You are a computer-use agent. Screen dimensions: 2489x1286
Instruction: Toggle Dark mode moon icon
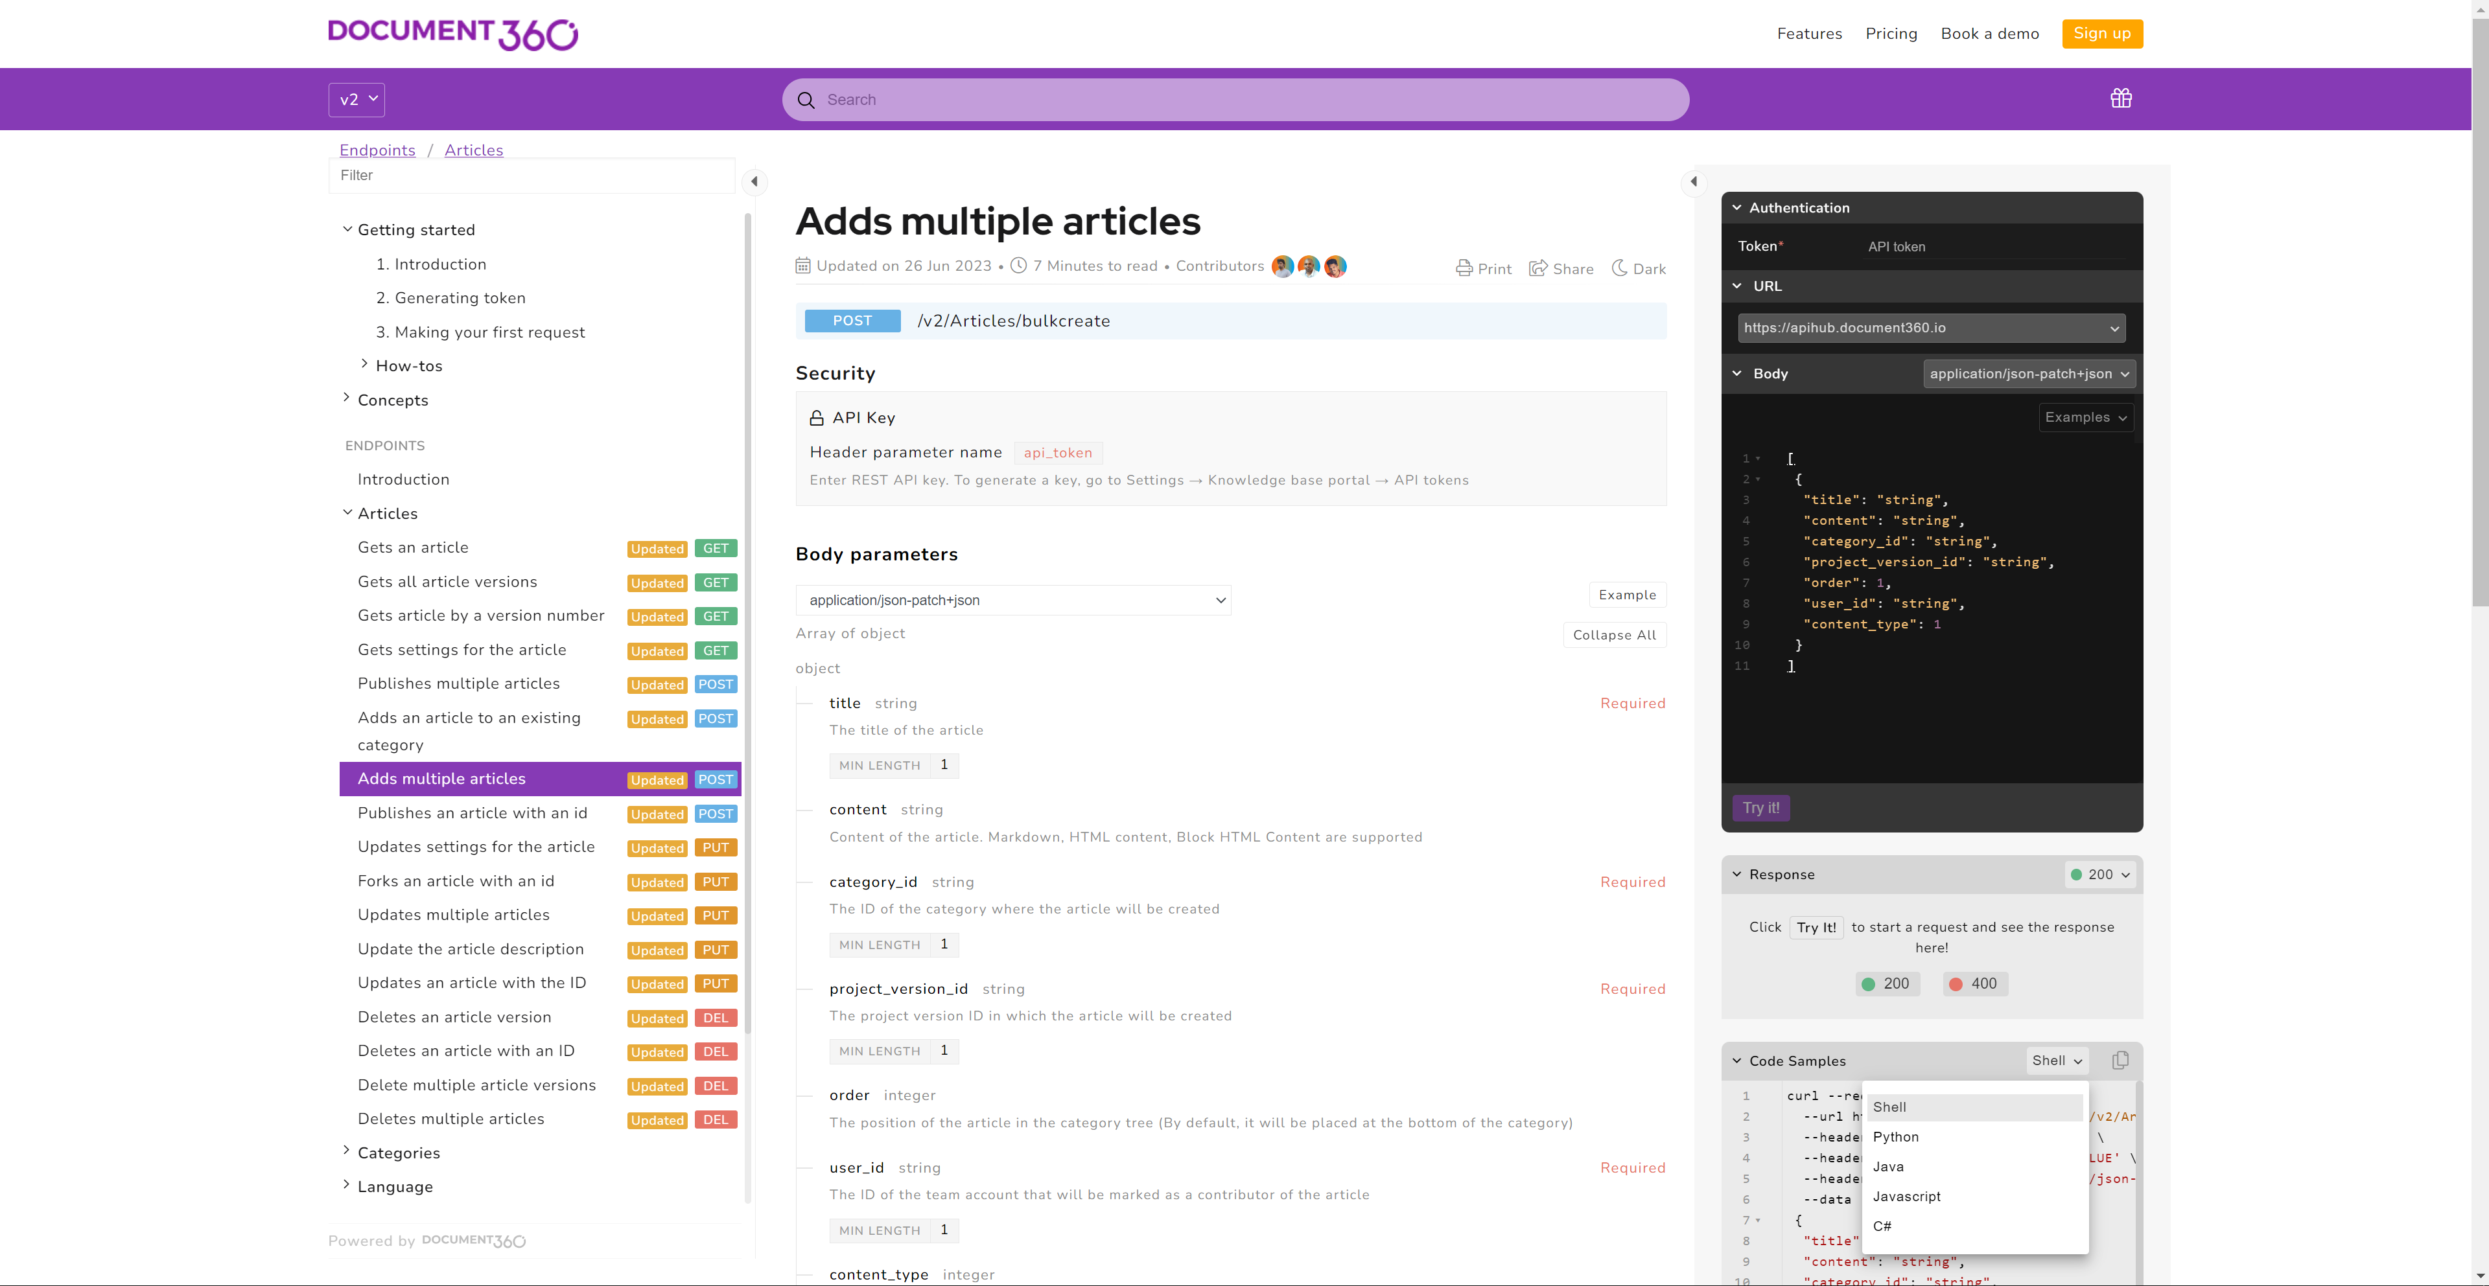[x=1619, y=268]
